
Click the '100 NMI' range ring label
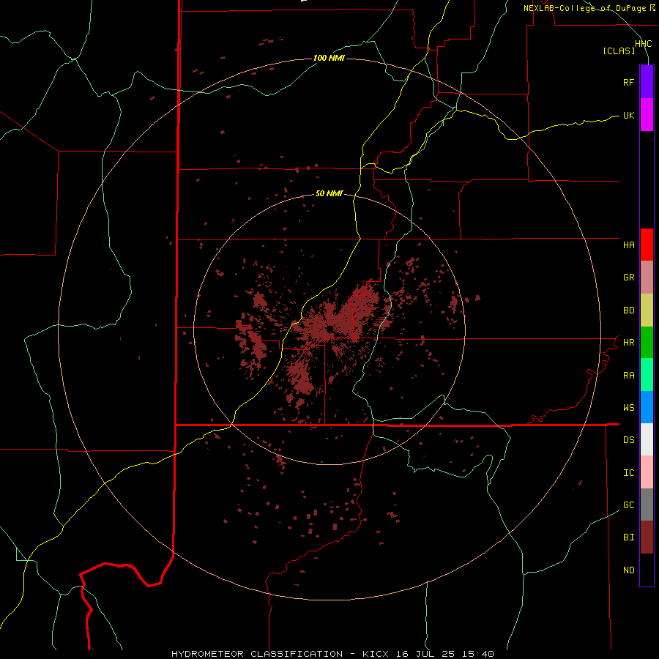[329, 58]
